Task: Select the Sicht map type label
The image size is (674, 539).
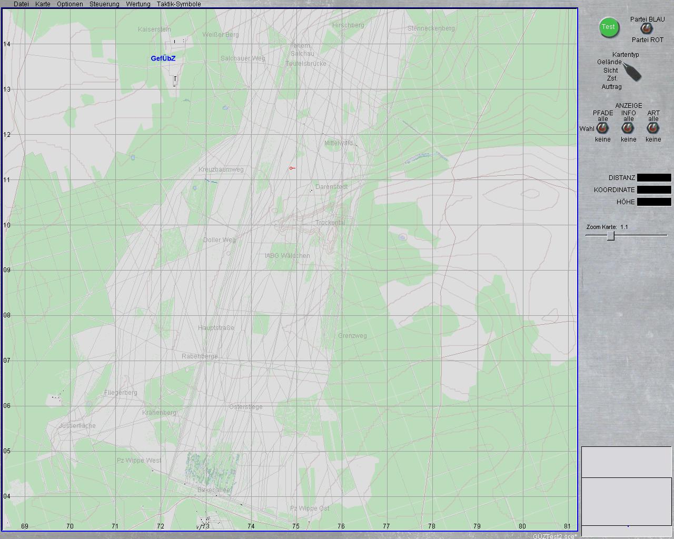Action: [611, 70]
